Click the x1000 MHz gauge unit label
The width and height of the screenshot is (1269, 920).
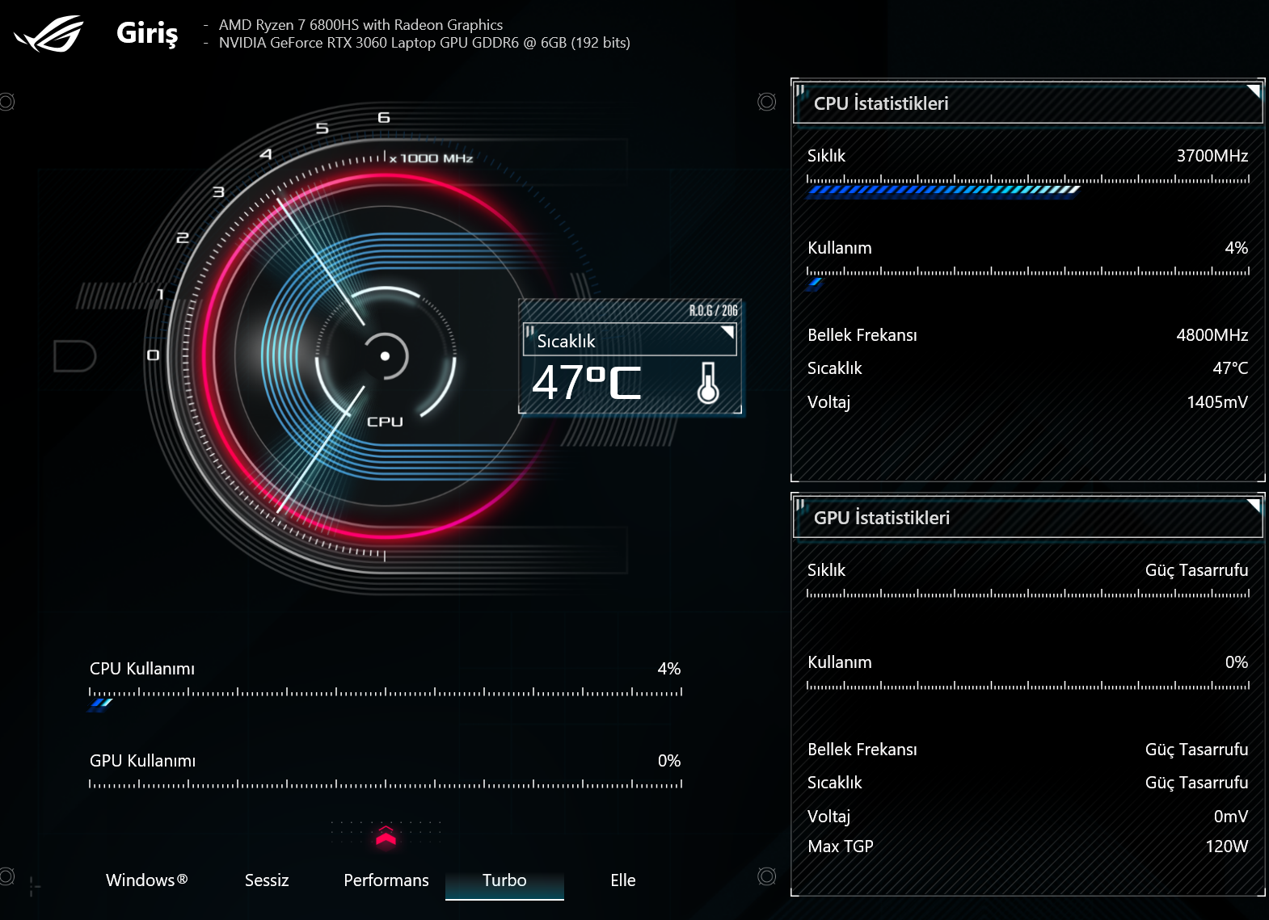click(x=431, y=158)
